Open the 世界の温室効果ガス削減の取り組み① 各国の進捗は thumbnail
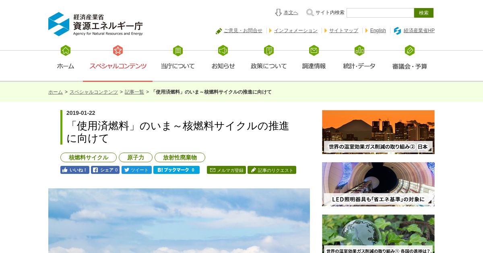The width and height of the screenshot is (483, 253). coord(378,234)
